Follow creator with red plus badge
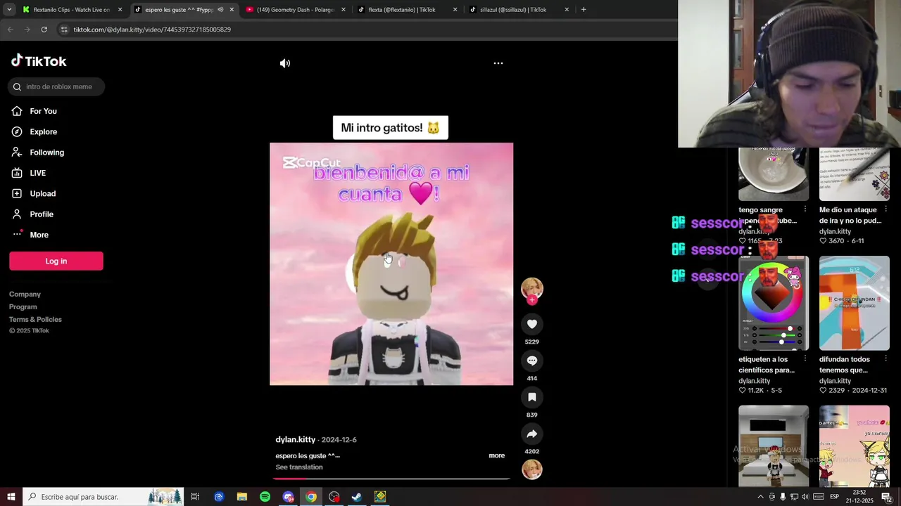 tap(532, 300)
